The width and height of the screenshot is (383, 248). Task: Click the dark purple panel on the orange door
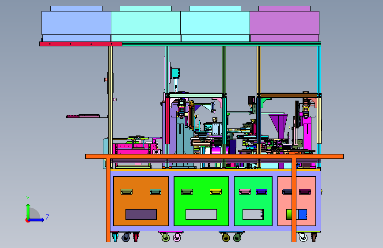click(141, 214)
